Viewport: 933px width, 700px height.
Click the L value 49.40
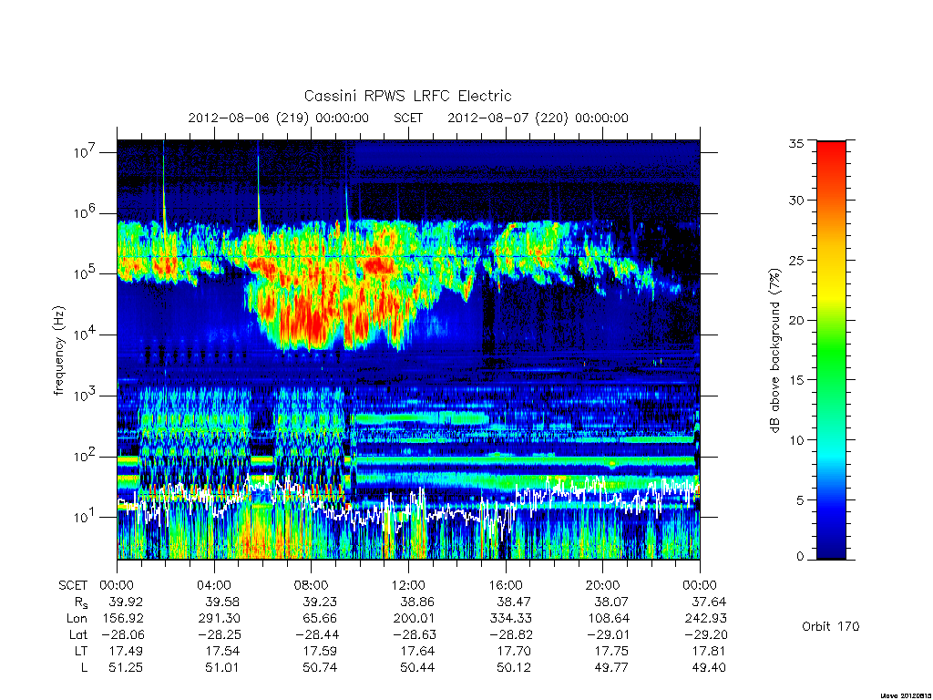click(x=709, y=667)
